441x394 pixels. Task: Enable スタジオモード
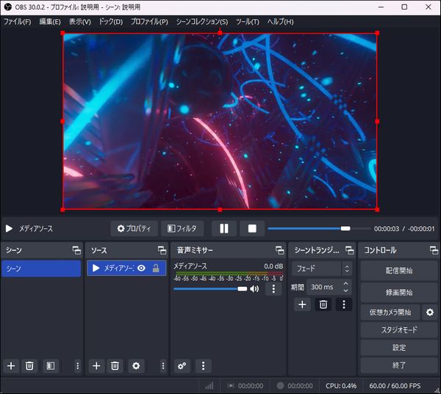(399, 330)
